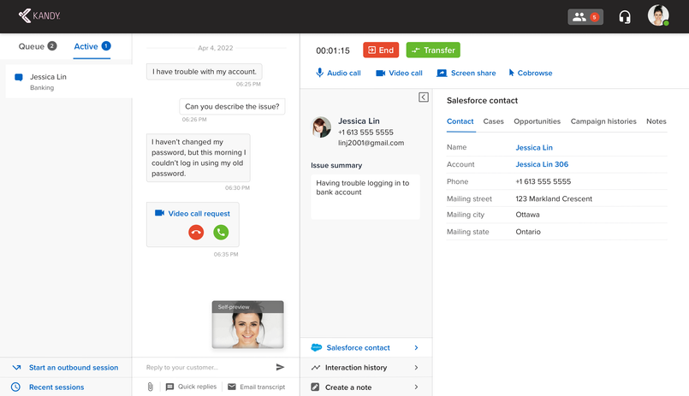This screenshot has width=689, height=396.
Task: Switch to the Queue tab
Action: point(38,46)
